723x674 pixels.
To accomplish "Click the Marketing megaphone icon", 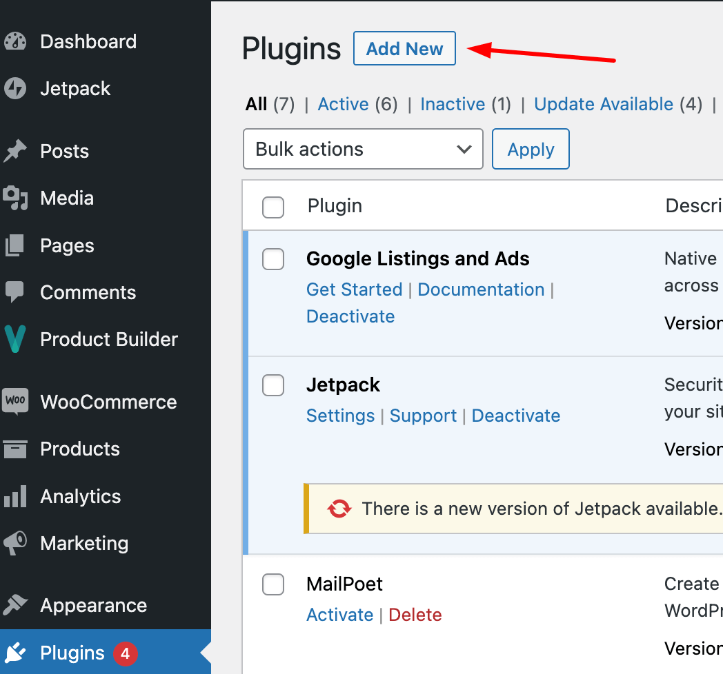I will click(x=15, y=543).
